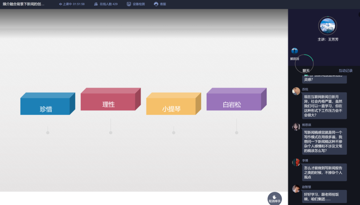Select 苏悦's message about 互联网新闻日新月异
The height and width of the screenshot is (205, 360).
[x=324, y=106]
